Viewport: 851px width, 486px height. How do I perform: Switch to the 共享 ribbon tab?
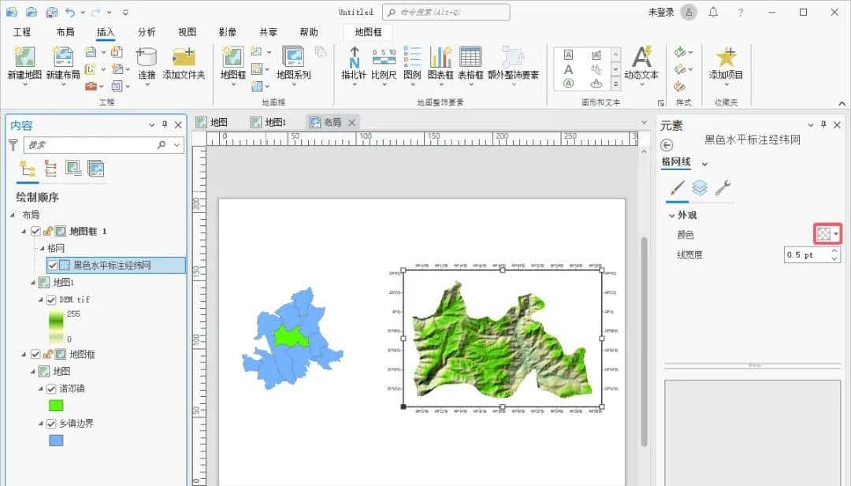(x=267, y=32)
